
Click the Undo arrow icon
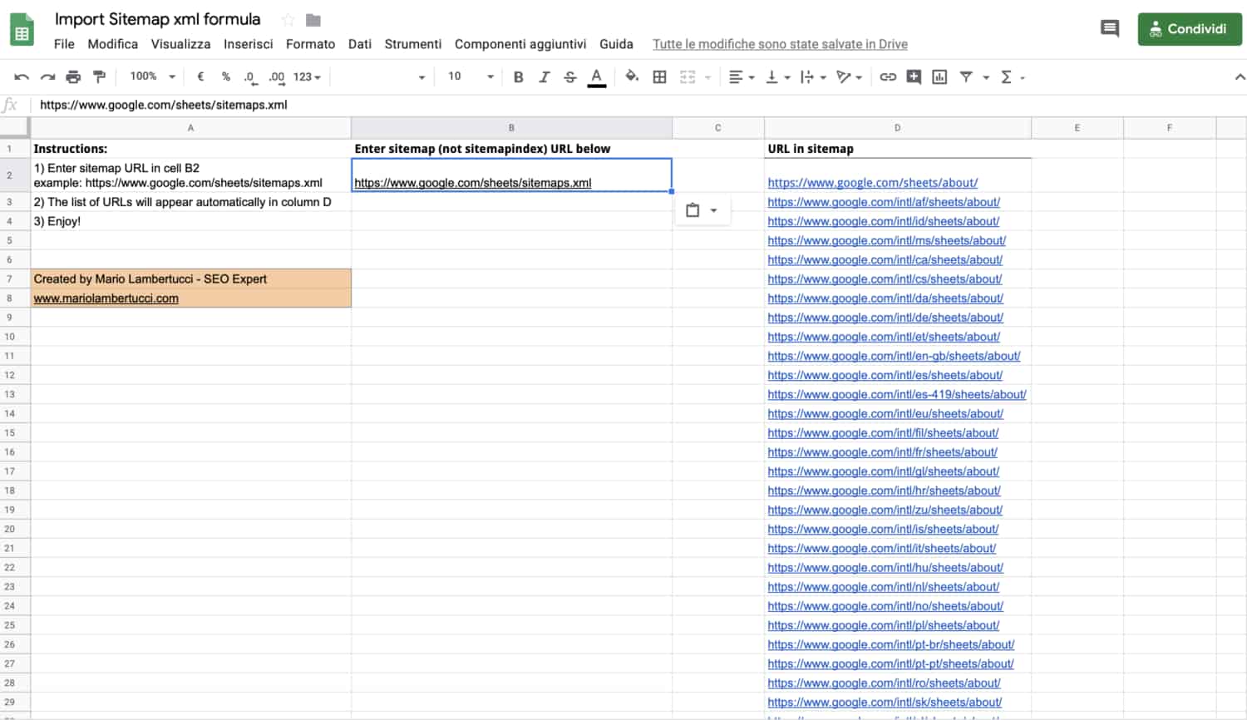point(22,76)
